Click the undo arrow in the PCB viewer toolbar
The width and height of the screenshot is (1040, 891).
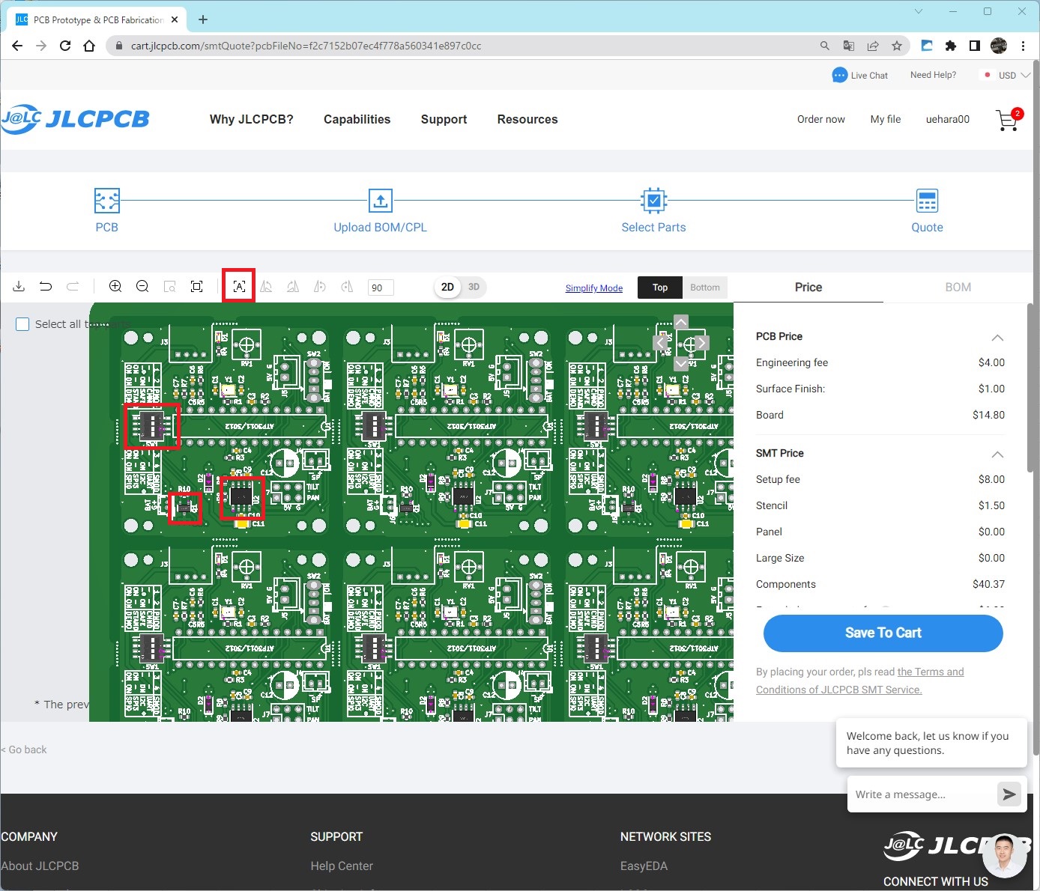click(46, 286)
